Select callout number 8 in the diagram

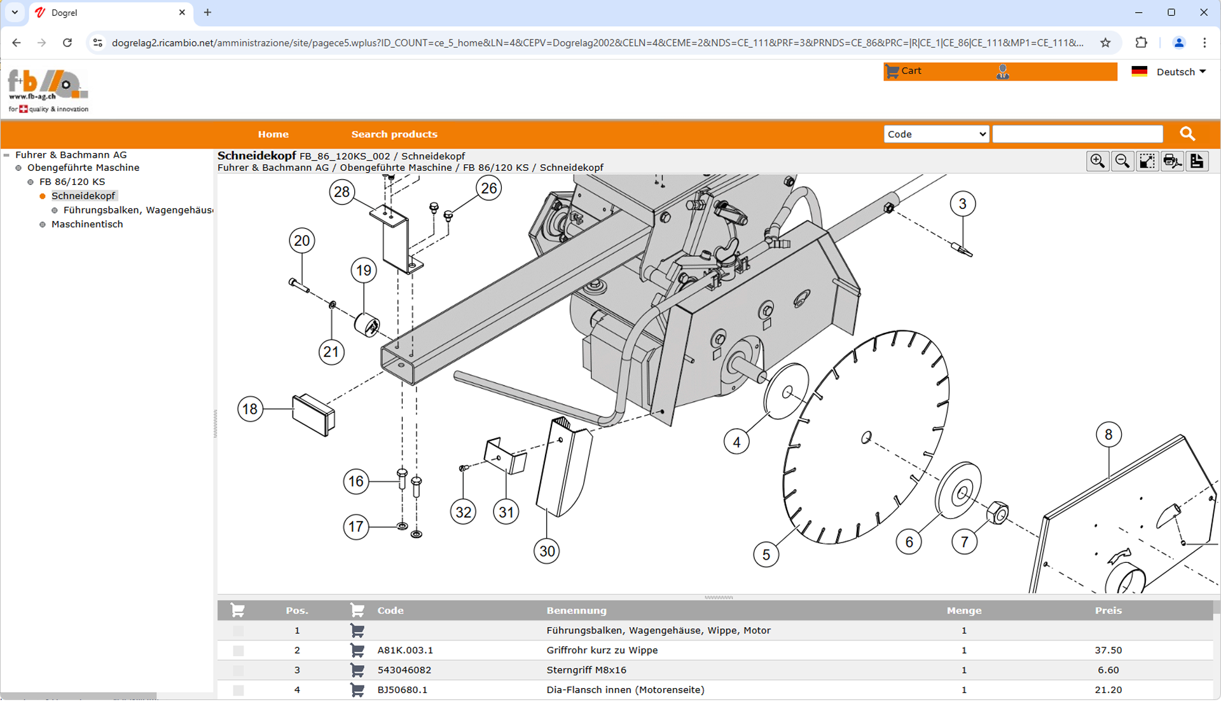1109,435
